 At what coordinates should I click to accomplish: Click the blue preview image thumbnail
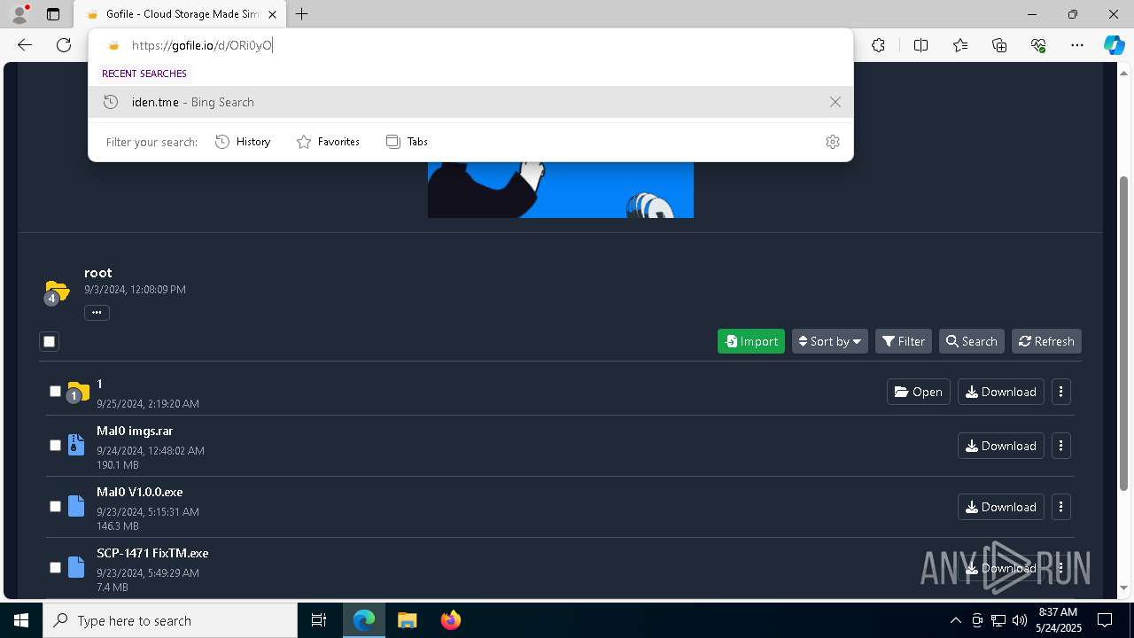coord(561,189)
